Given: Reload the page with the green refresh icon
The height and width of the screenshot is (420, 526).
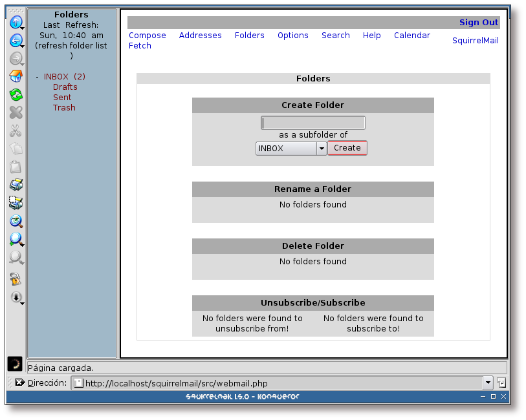Looking at the screenshot, I should (x=16, y=95).
